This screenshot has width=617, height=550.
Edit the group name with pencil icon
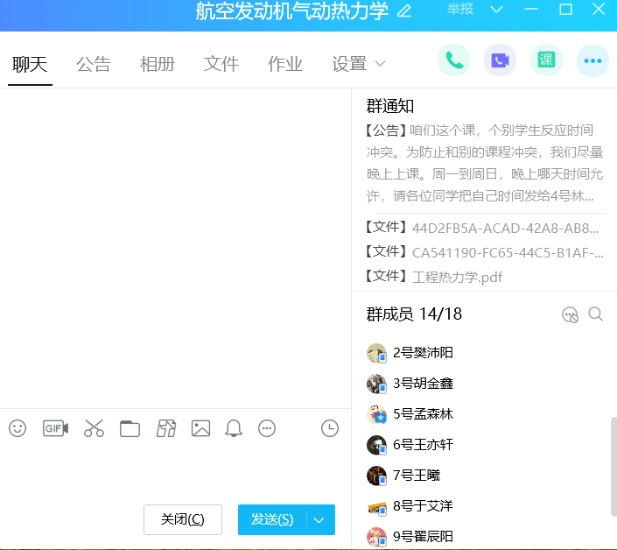click(404, 11)
